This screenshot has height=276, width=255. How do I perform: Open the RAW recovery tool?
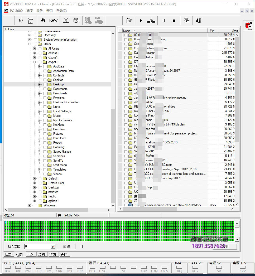tap(53, 21)
